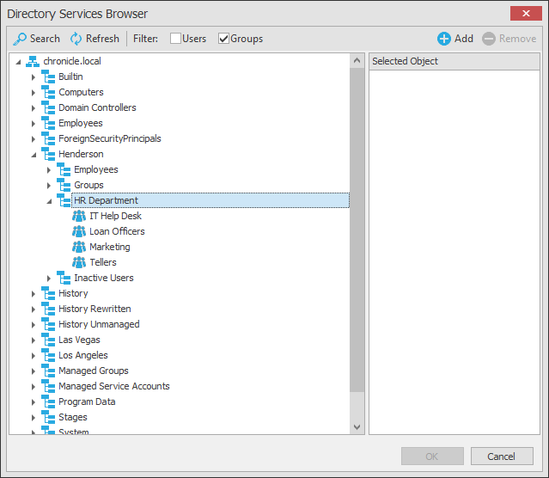Select the Marketing group text
Viewport: 549px width, 478px height.
(110, 247)
